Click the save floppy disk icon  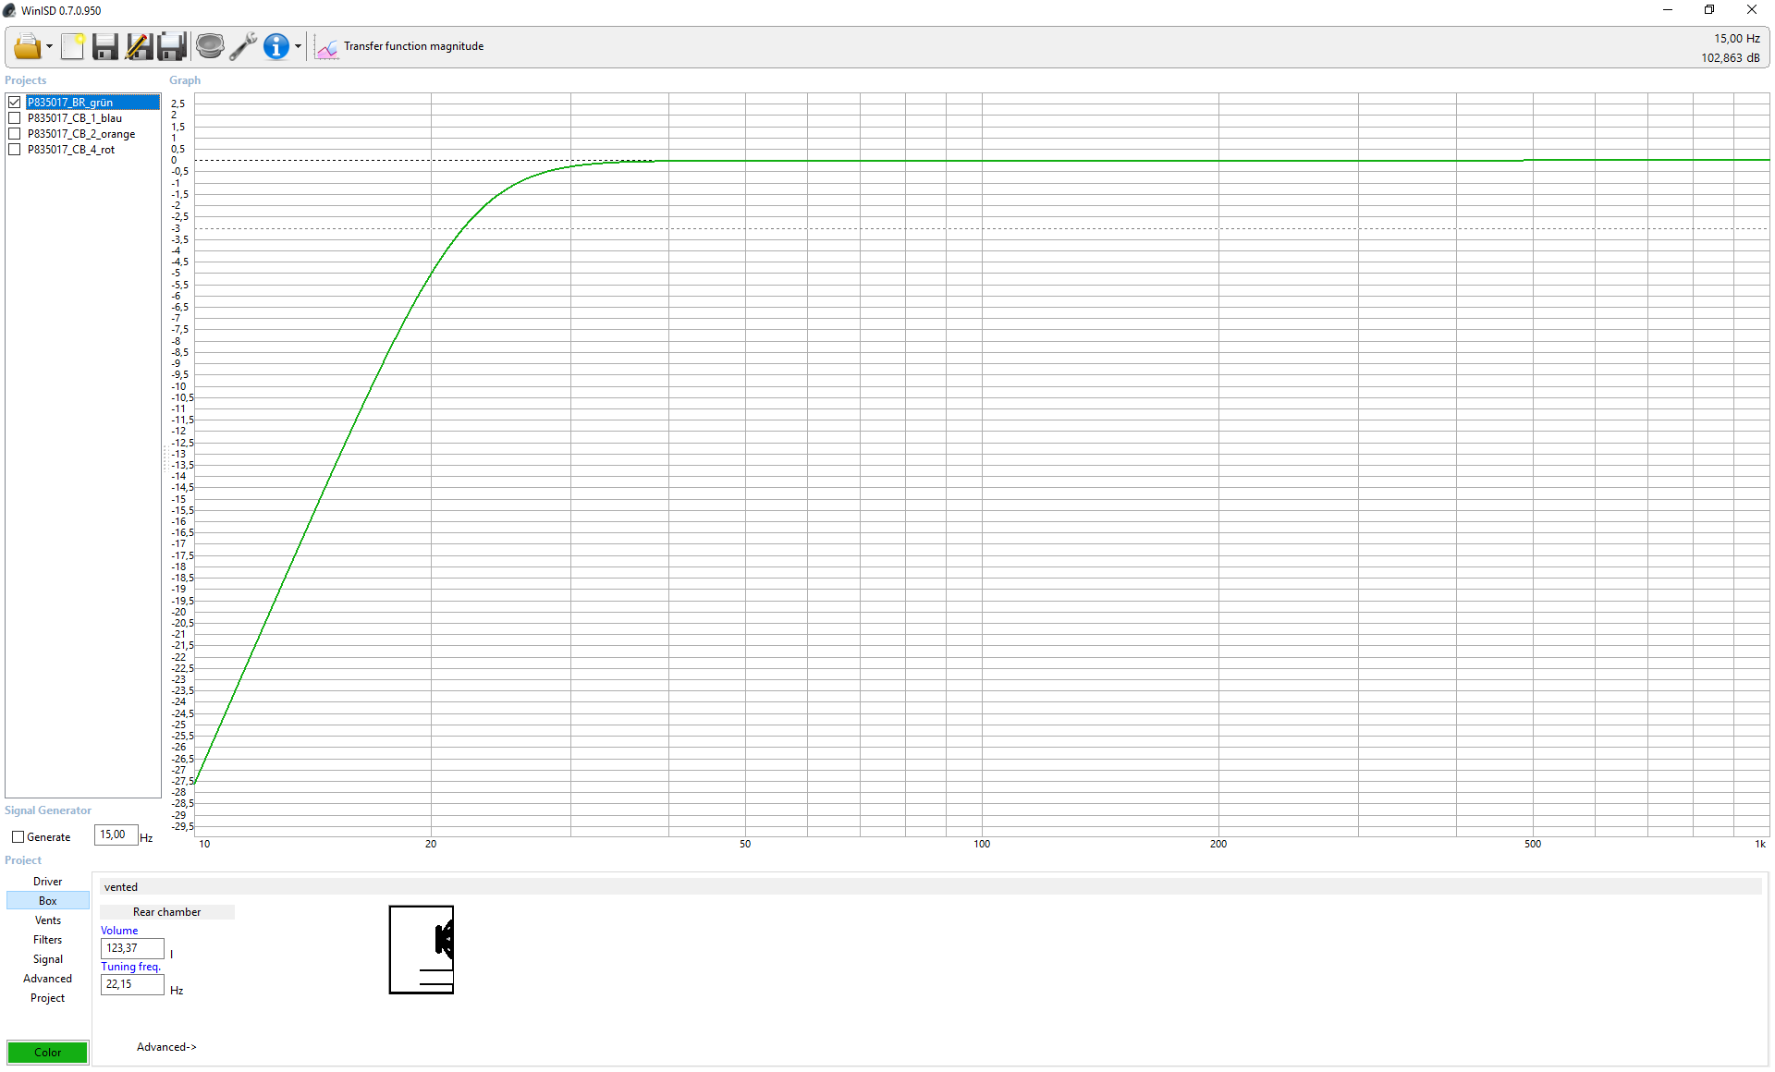coord(105,46)
